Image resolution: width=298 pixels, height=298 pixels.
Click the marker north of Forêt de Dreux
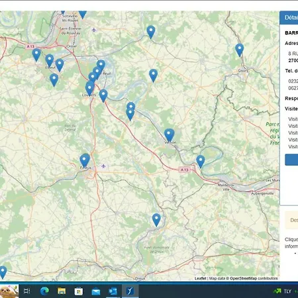pos(156,220)
